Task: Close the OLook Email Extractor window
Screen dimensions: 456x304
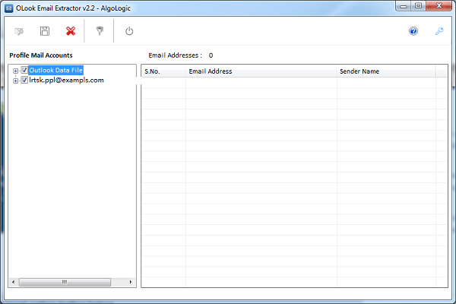Action: coord(439,6)
